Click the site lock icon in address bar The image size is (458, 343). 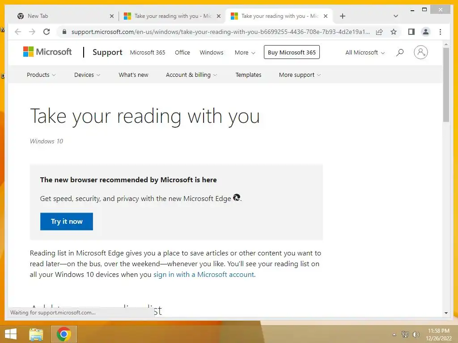(x=64, y=32)
